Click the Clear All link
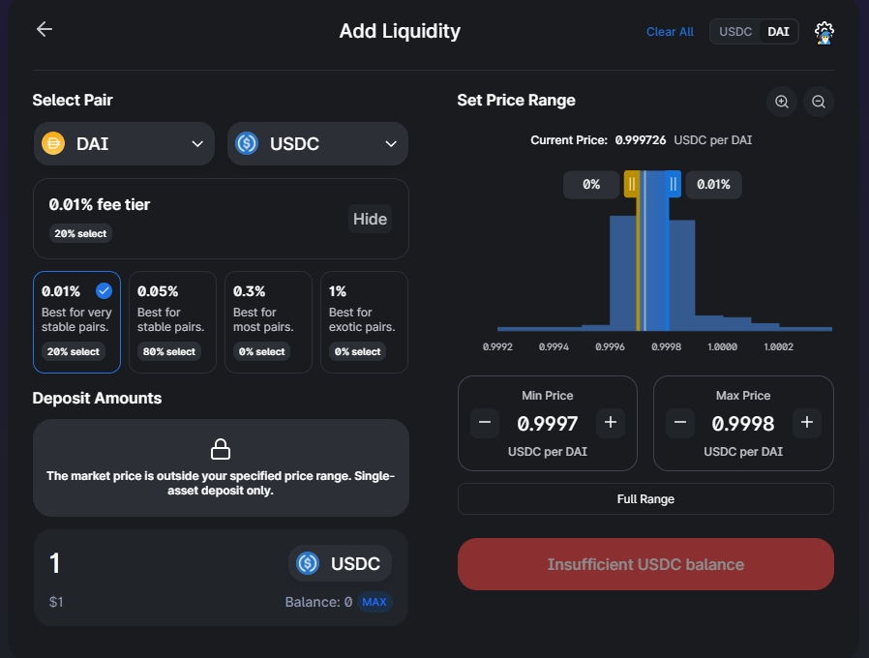 (670, 32)
